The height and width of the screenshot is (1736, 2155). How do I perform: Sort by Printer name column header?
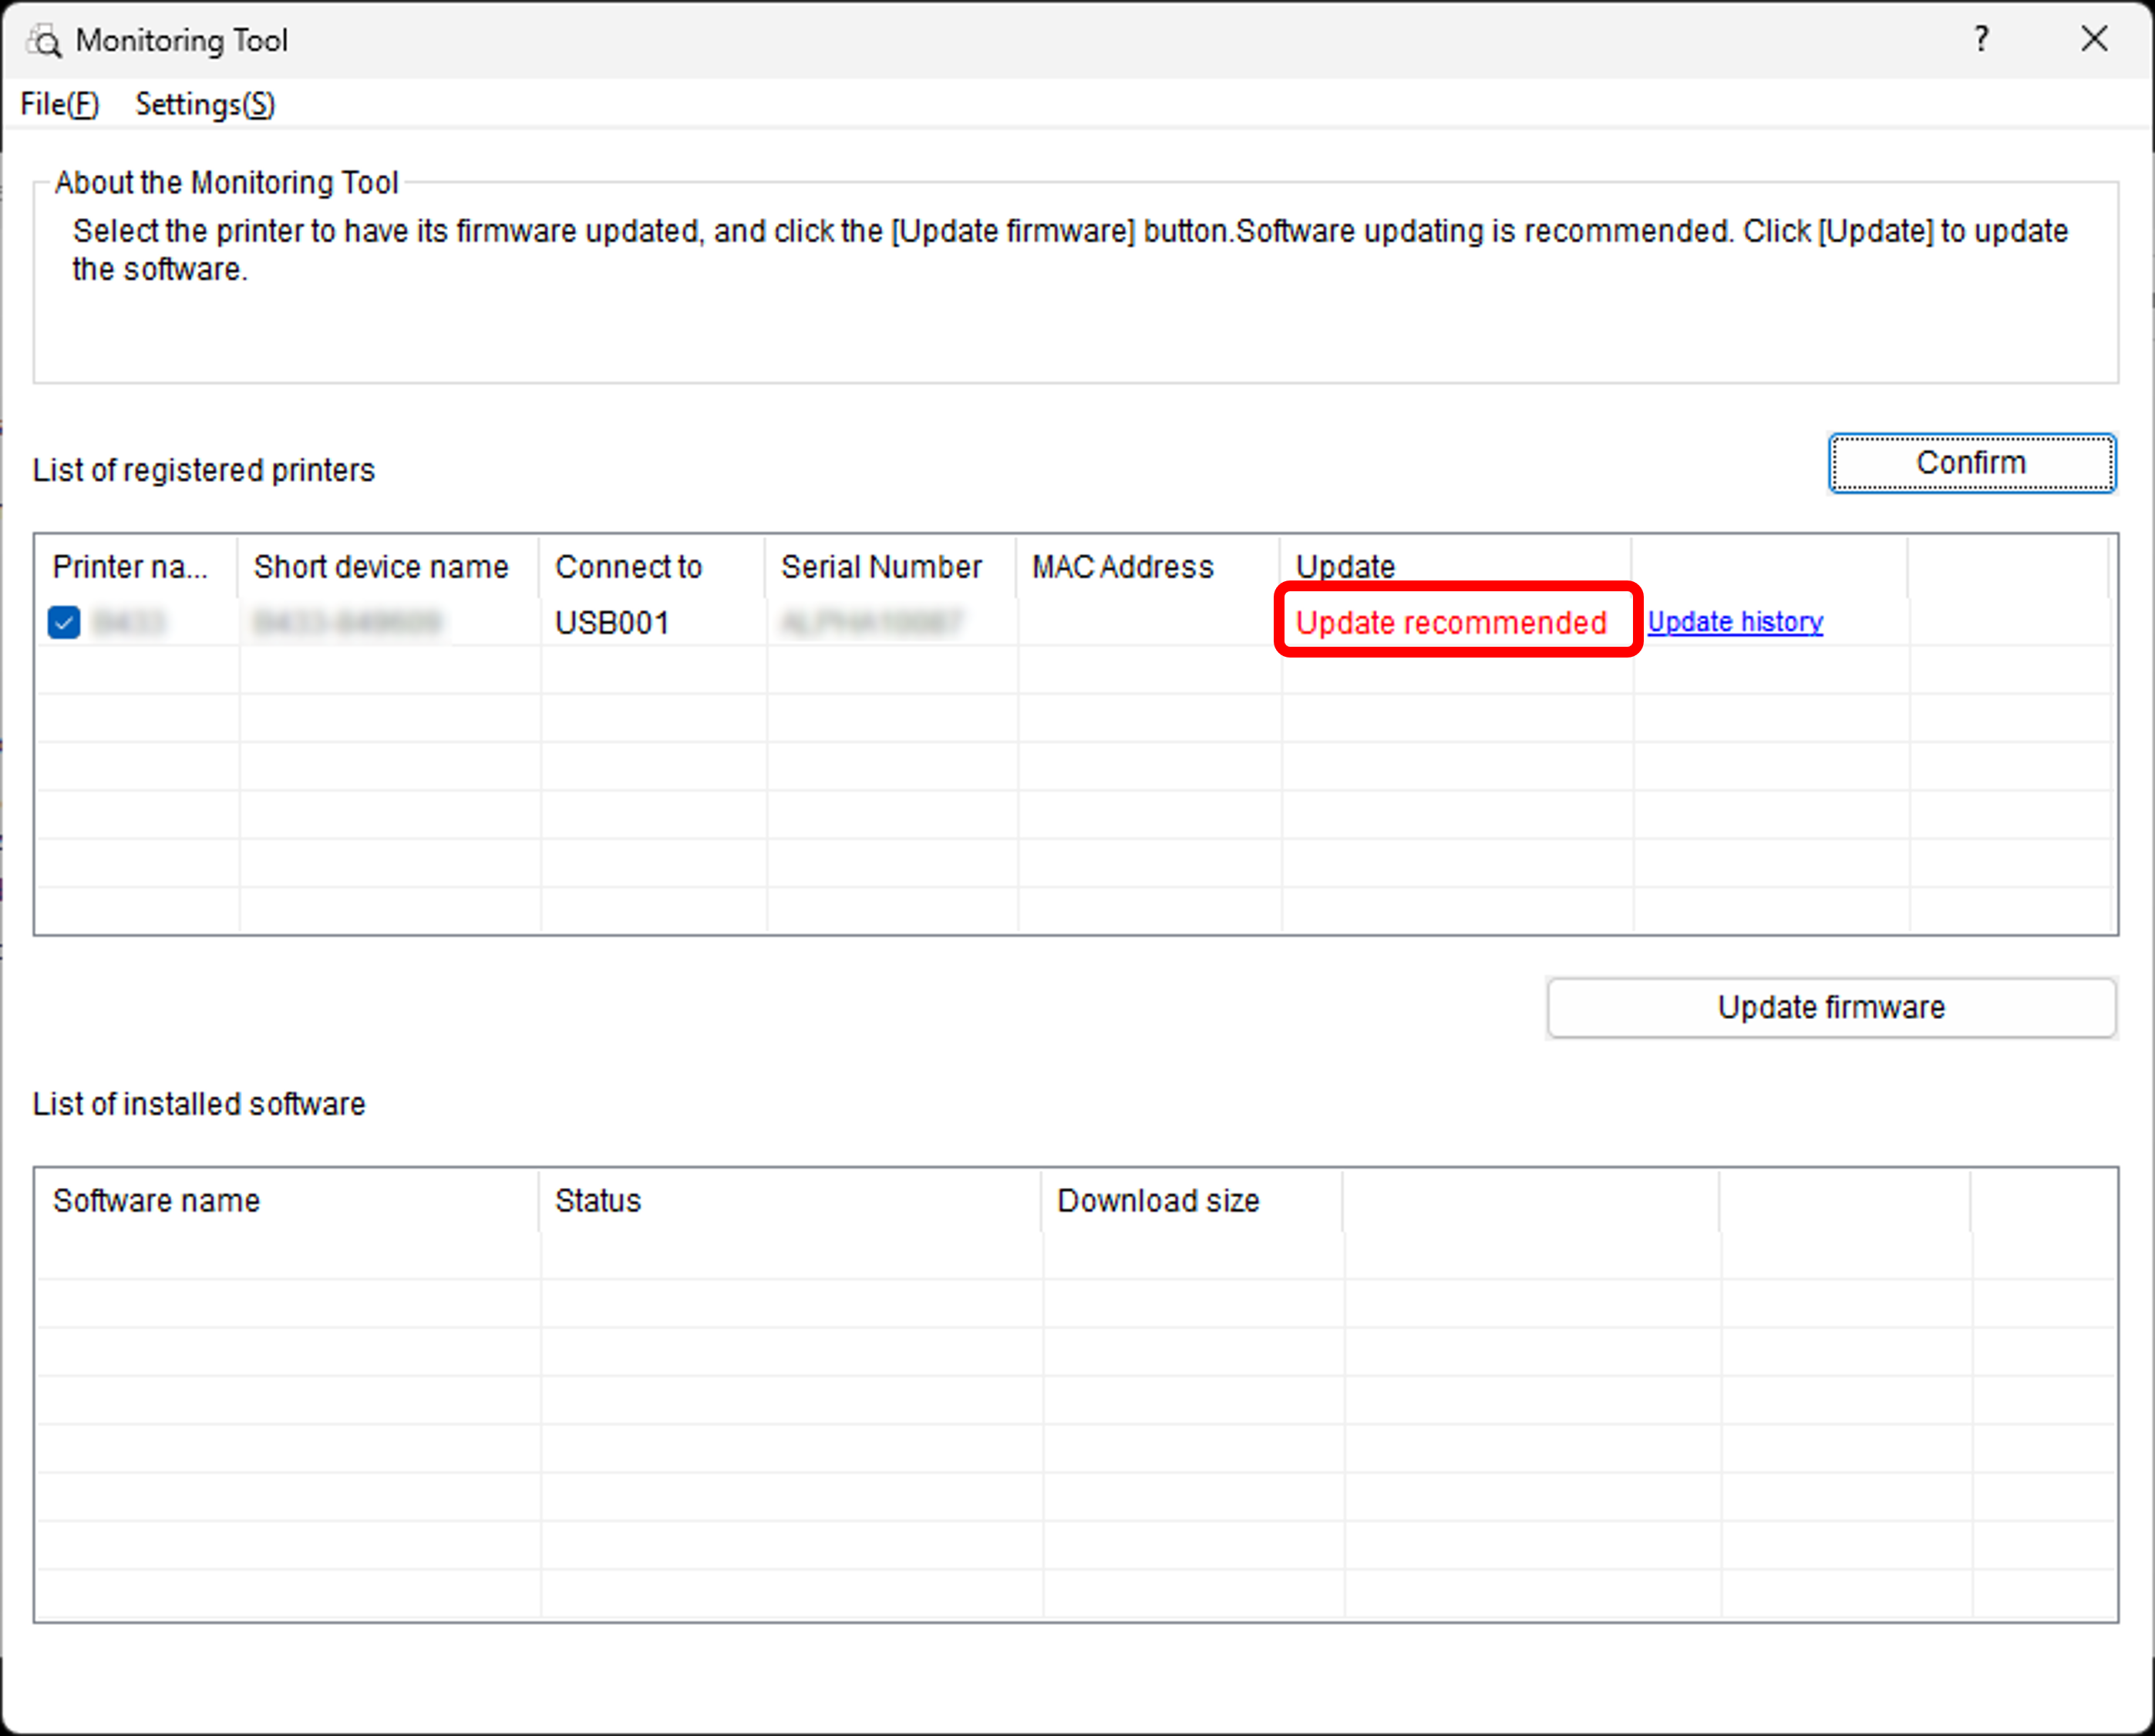[131, 567]
